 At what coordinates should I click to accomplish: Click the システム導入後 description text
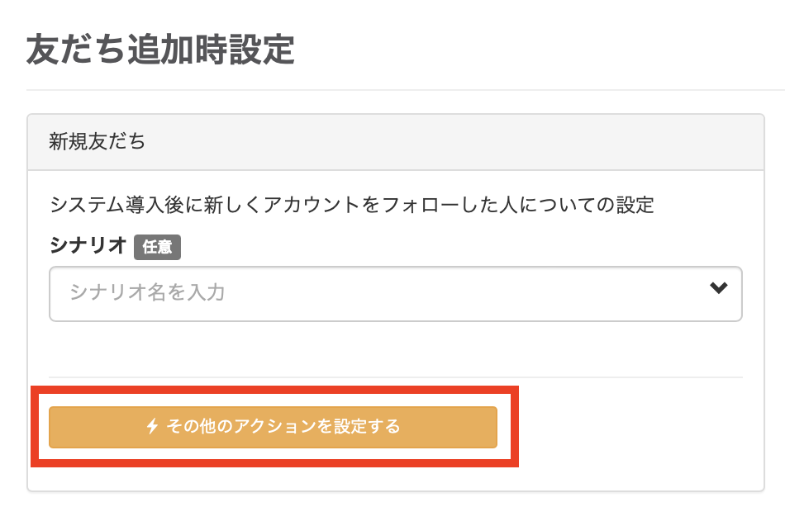coord(352,205)
